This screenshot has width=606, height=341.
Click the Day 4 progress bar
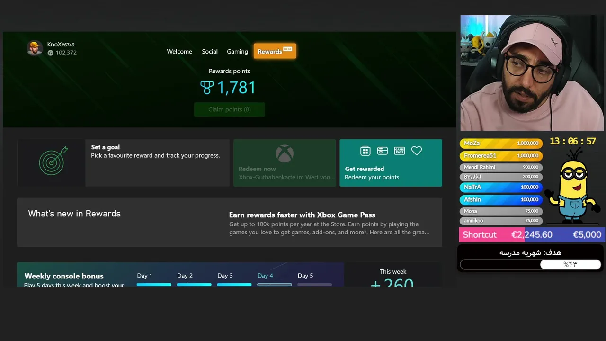(275, 285)
